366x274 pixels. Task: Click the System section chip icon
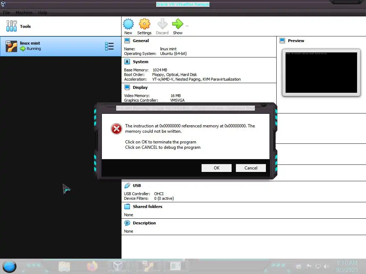[x=127, y=62]
